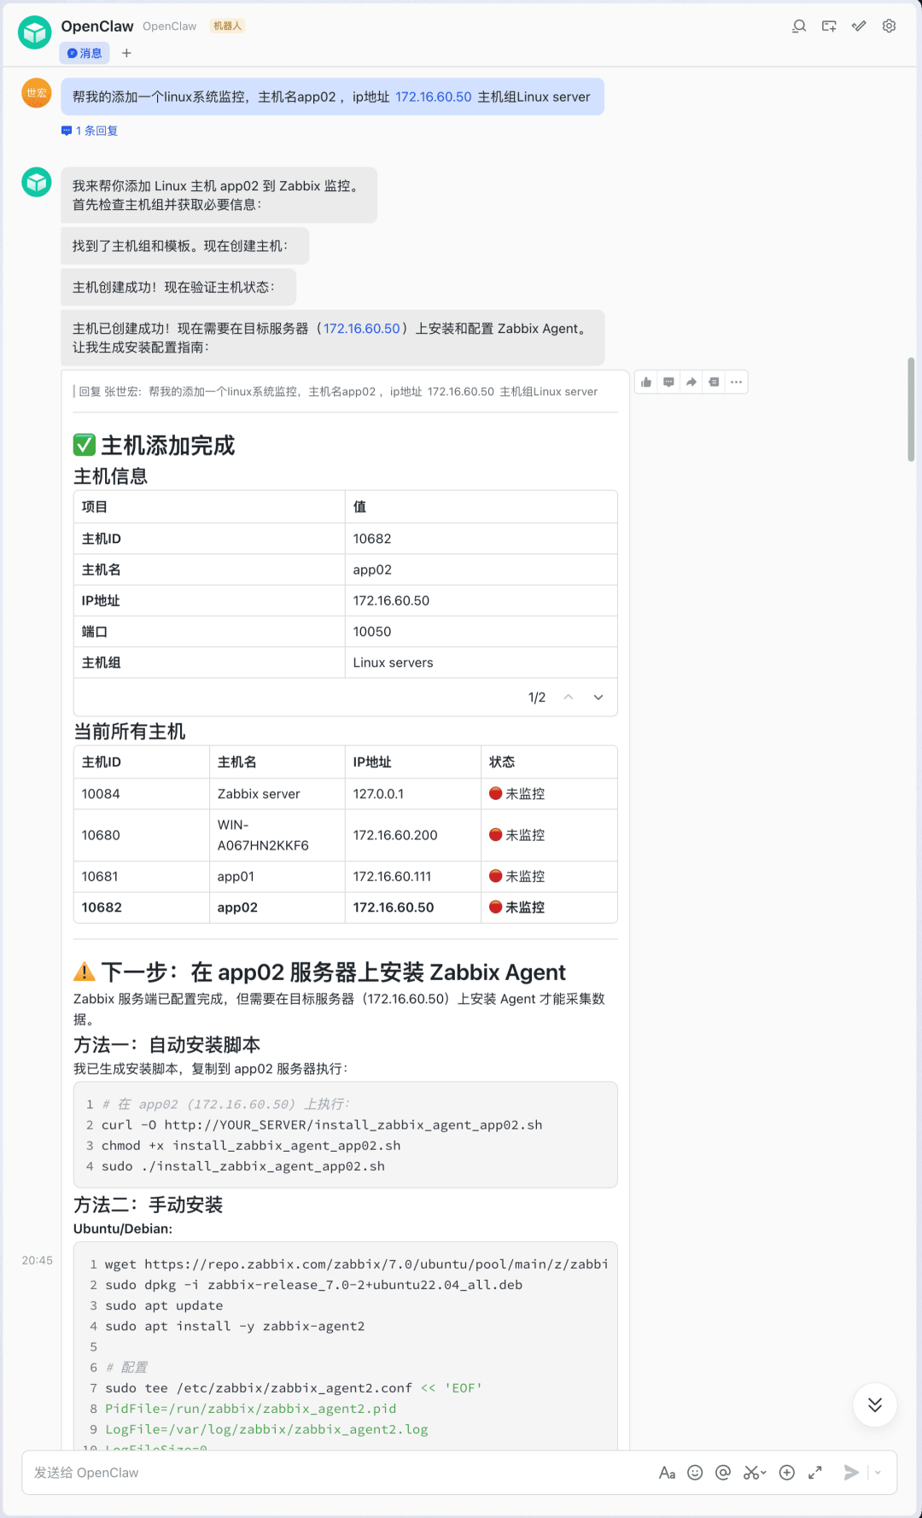The image size is (922, 1518).
Task: Click the 172.16.60.50 link in the user message
Action: point(434,96)
